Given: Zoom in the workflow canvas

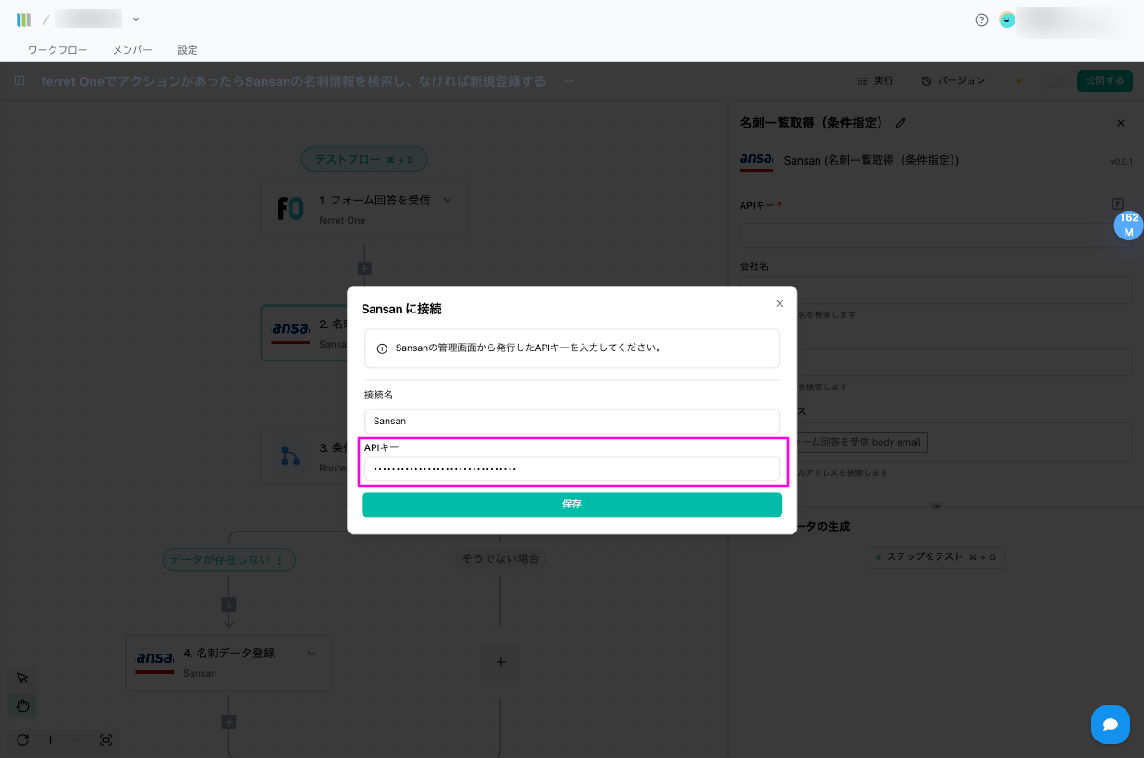Looking at the screenshot, I should tap(51, 740).
